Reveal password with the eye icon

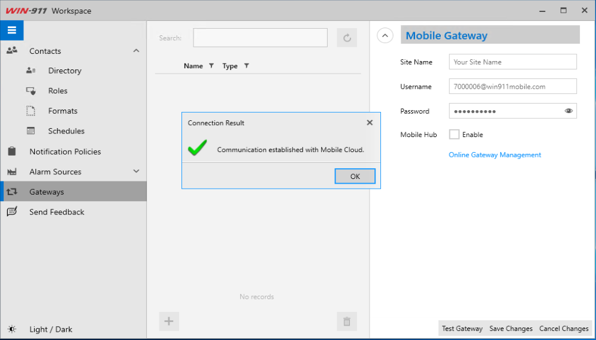point(568,111)
